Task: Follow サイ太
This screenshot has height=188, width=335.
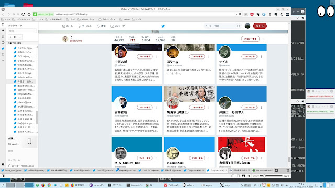Action: tap(249, 57)
